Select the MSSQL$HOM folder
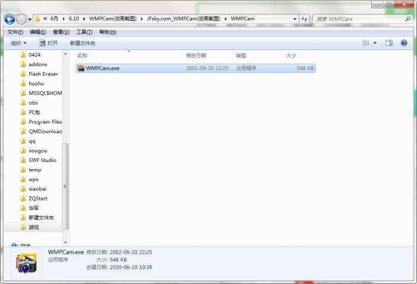This screenshot has width=417, height=284. click(x=45, y=93)
